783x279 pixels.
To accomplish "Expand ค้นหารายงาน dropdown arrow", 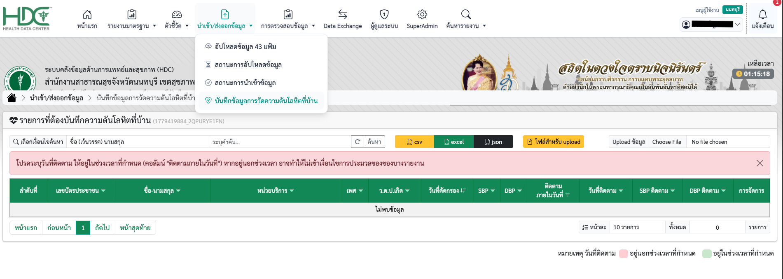I will click(484, 26).
